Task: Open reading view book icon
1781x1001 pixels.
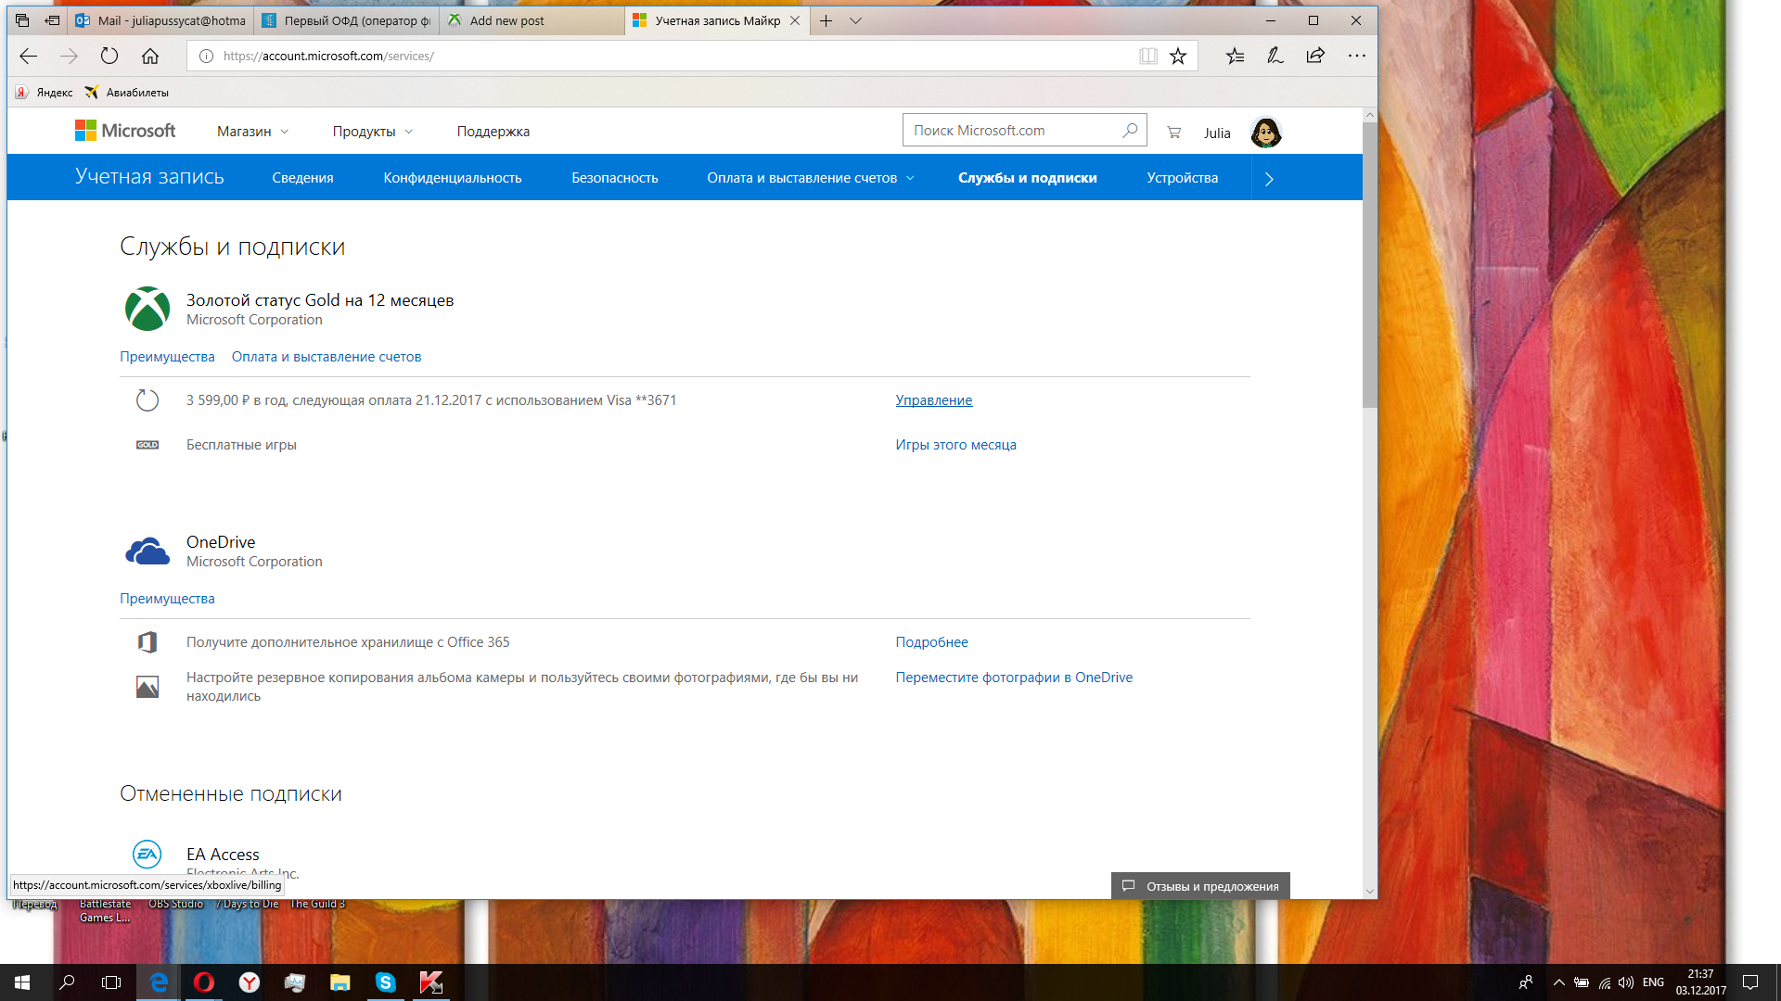Action: click(x=1148, y=57)
